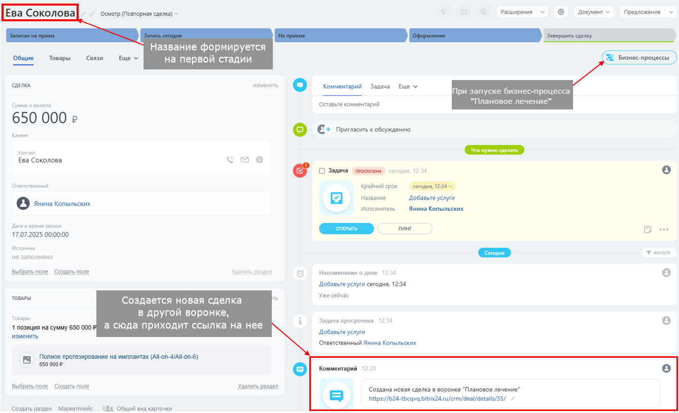Edit the comment using the pencil icon by the link
The width and height of the screenshot is (679, 413).
[x=513, y=399]
